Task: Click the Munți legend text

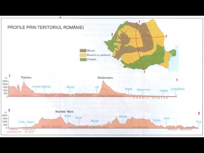Action: 91,51
